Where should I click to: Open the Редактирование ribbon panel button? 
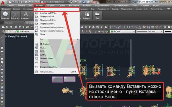(x=15, y=15)
